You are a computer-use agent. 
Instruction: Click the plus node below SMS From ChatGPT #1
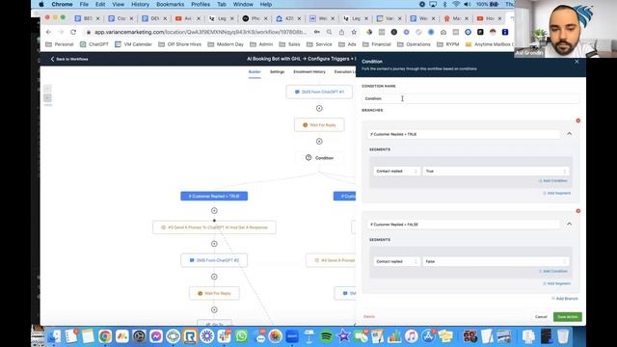(x=319, y=108)
